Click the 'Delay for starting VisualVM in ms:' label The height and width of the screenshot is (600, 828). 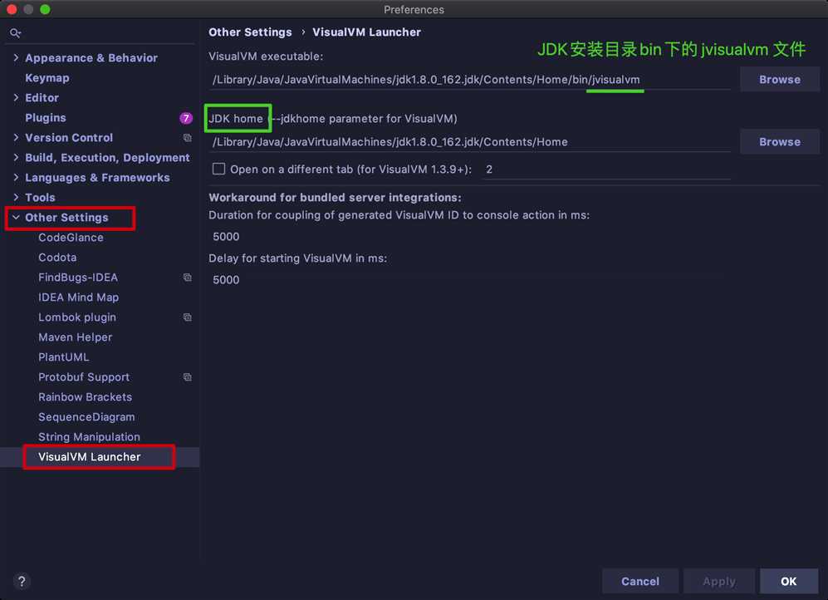(x=298, y=258)
